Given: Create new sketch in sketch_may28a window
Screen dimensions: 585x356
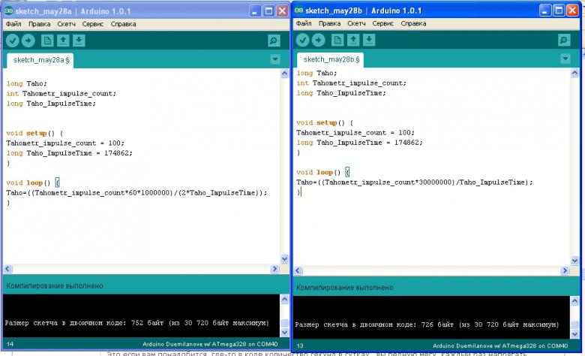Looking at the screenshot, I should 47,41.
